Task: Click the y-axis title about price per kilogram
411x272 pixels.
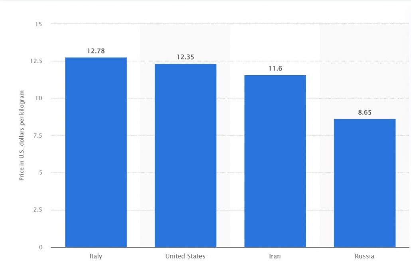Action: (x=22, y=136)
